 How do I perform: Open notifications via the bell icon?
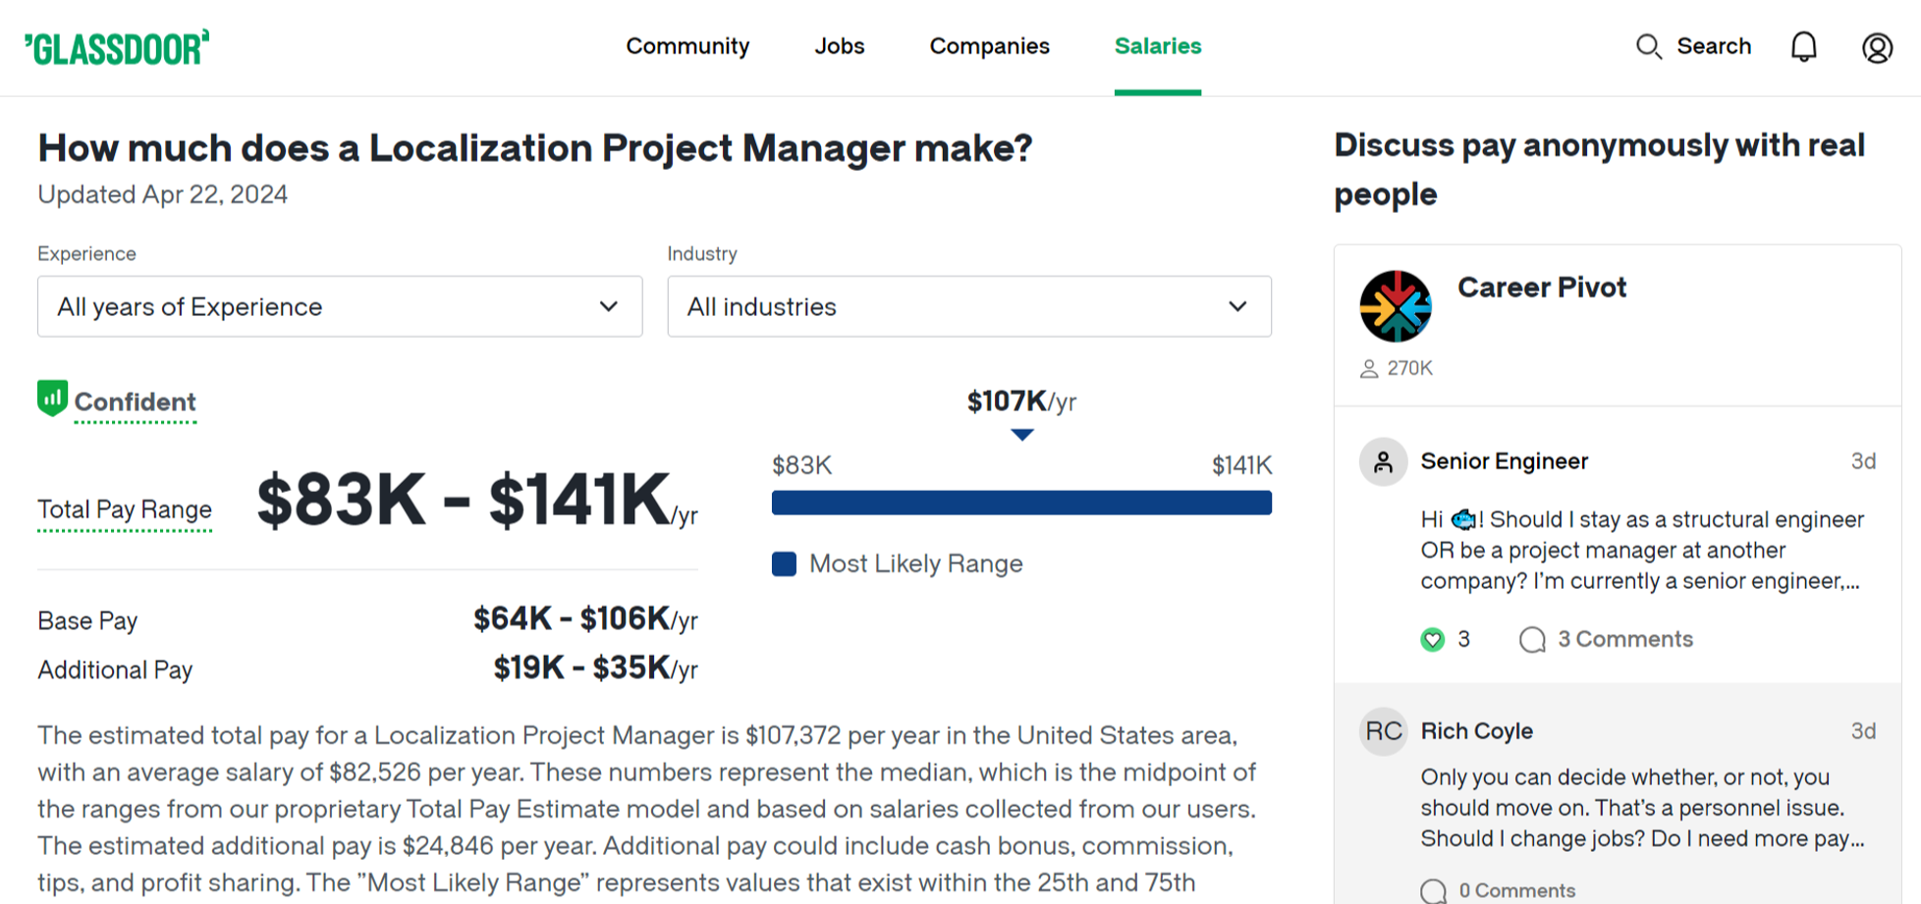1803,46
